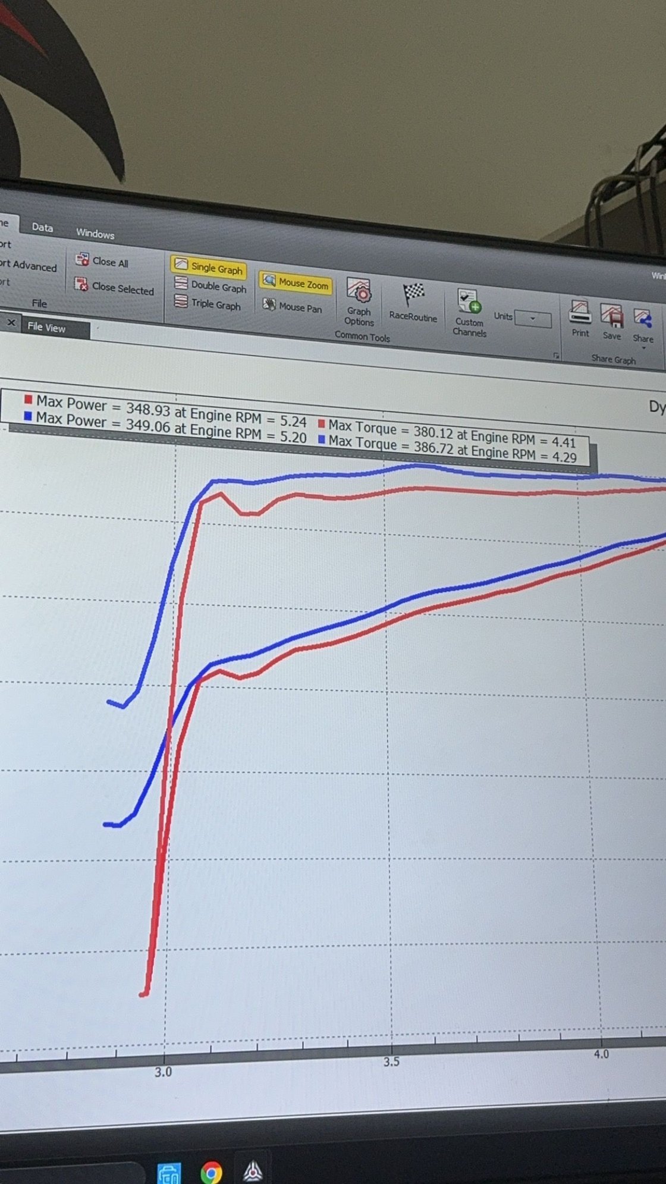Screen dimensions: 666x1184
Task: Toggle Mouse Zoom mode
Action: [x=296, y=282]
